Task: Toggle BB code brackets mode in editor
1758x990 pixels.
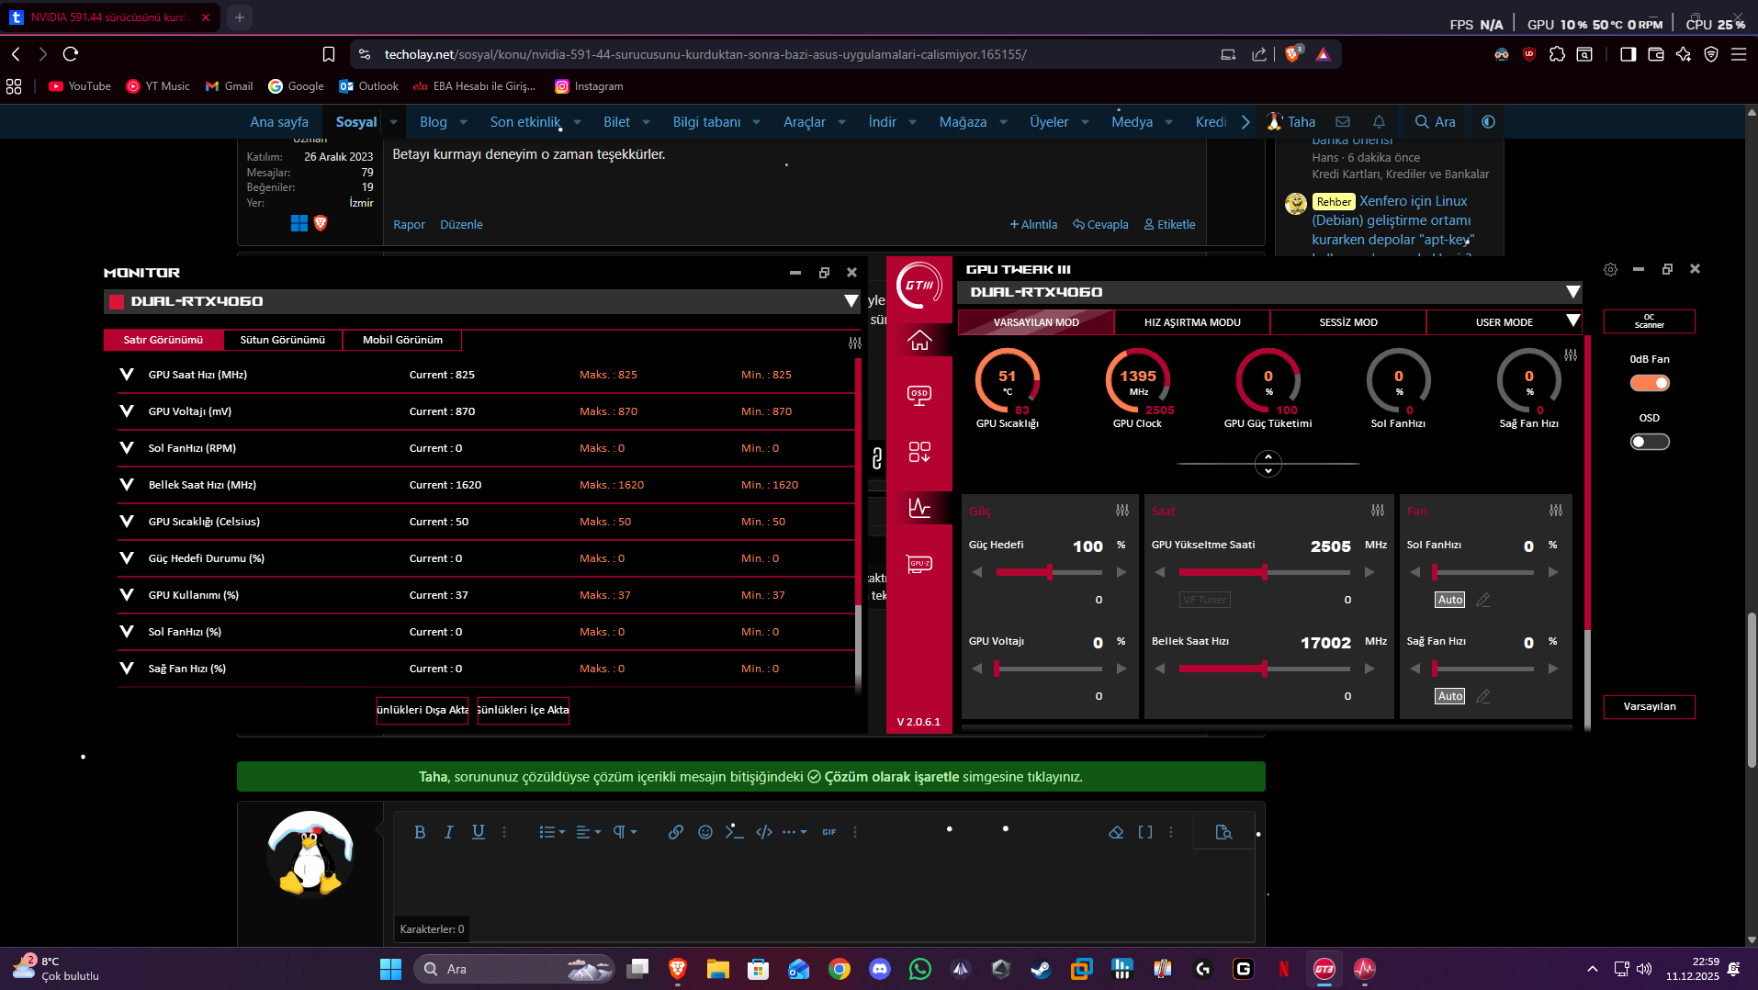Action: [1145, 832]
